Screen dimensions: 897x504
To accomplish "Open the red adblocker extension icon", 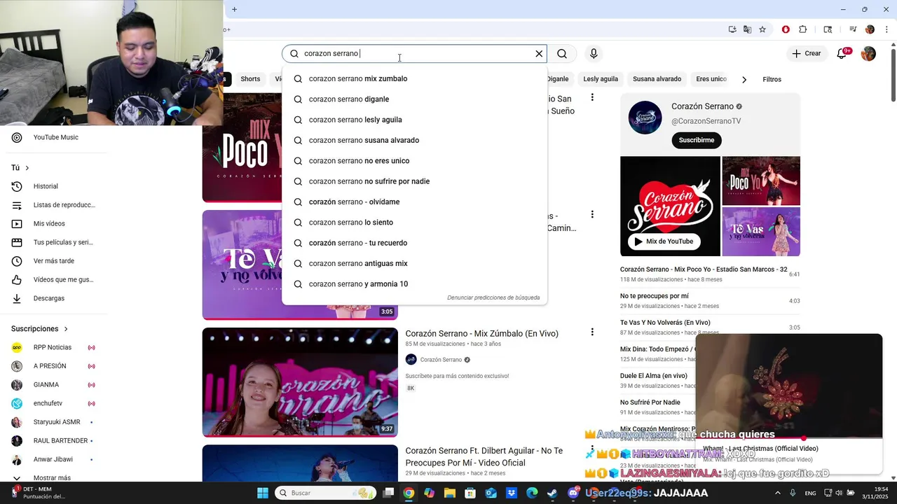I will click(x=786, y=29).
